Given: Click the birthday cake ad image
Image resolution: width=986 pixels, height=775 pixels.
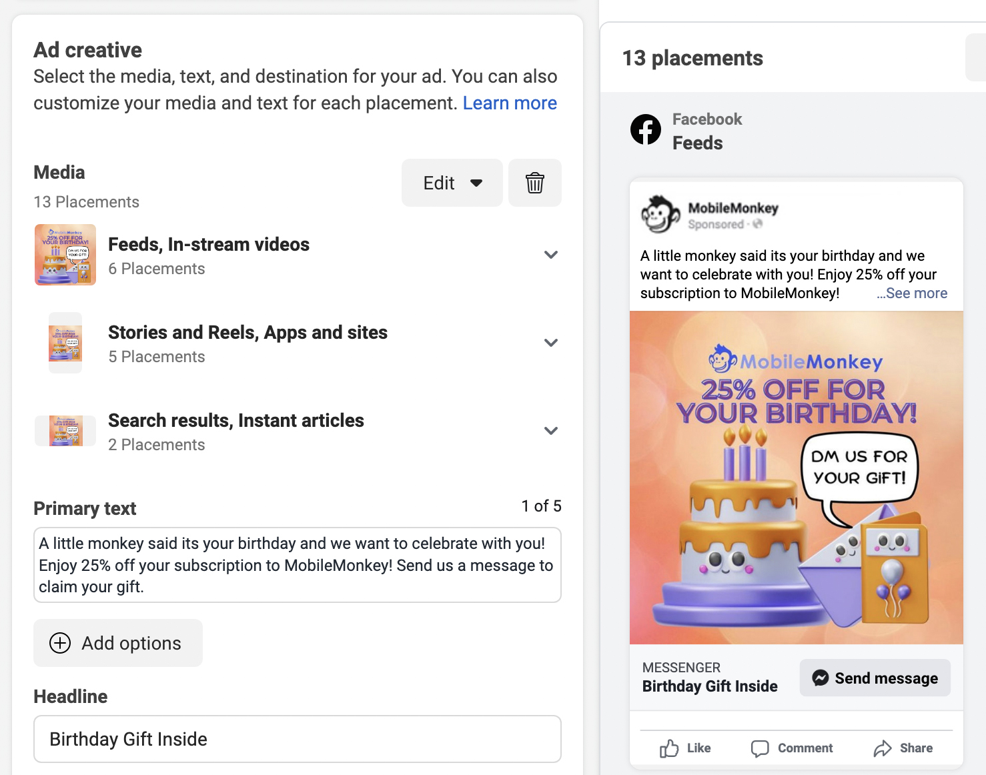Looking at the screenshot, I should (x=797, y=478).
